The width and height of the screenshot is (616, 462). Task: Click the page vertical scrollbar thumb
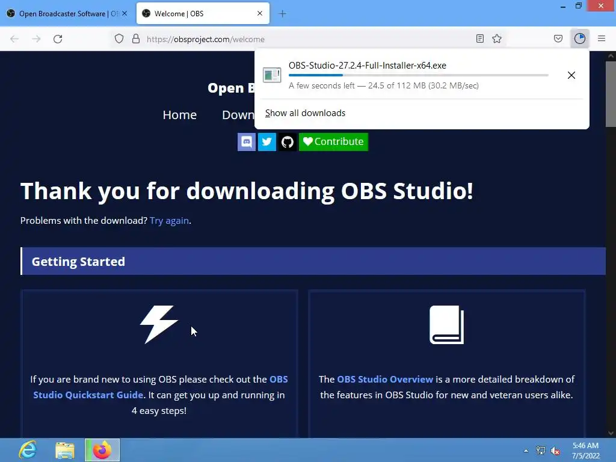click(611, 93)
